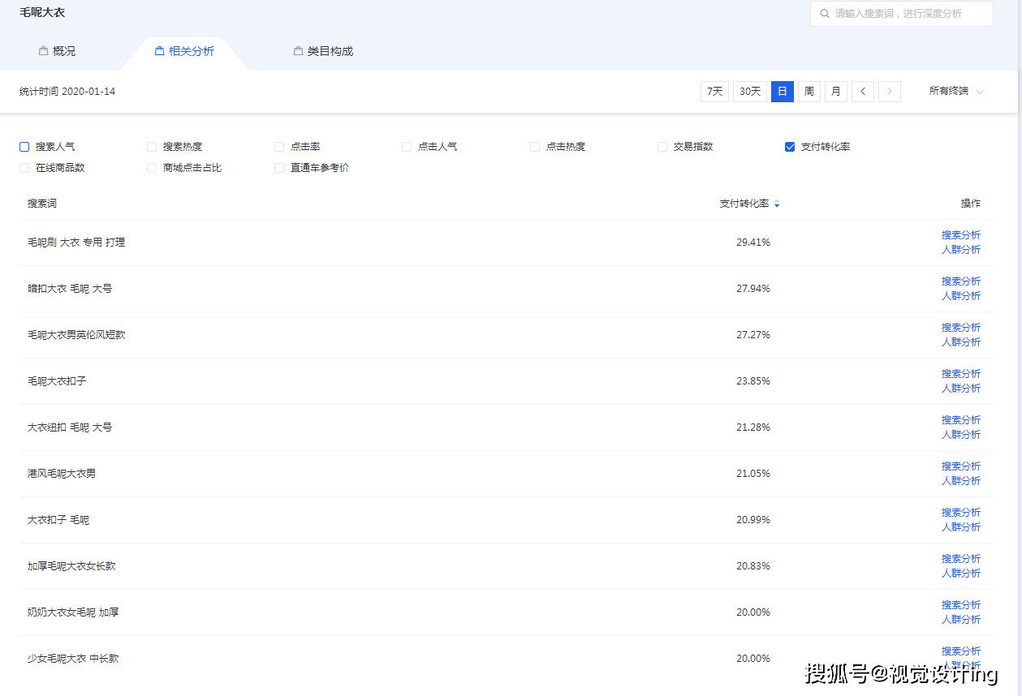
Task: Go to the next date with the right arrow
Action: (x=890, y=92)
